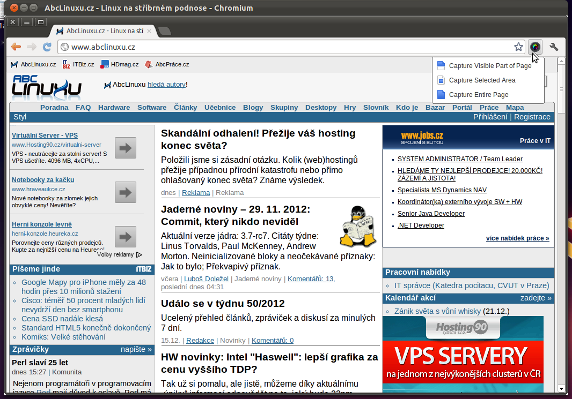Open Blogy in the site navigation
This screenshot has width=572, height=399.
[x=253, y=108]
